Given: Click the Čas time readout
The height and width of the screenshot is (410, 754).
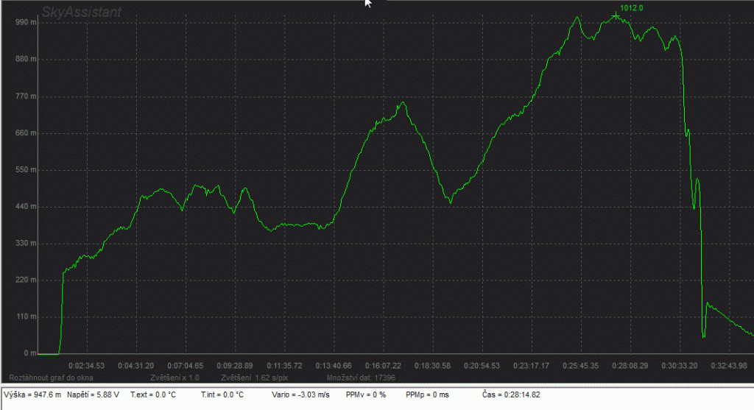Looking at the screenshot, I should 513,395.
